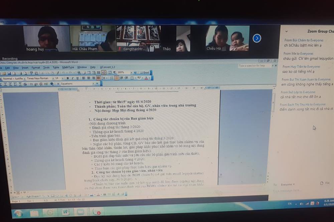Click the Undo arrow icon

coord(64,73)
